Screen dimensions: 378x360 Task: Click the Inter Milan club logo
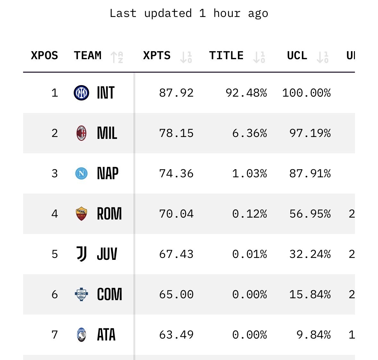pos(81,93)
